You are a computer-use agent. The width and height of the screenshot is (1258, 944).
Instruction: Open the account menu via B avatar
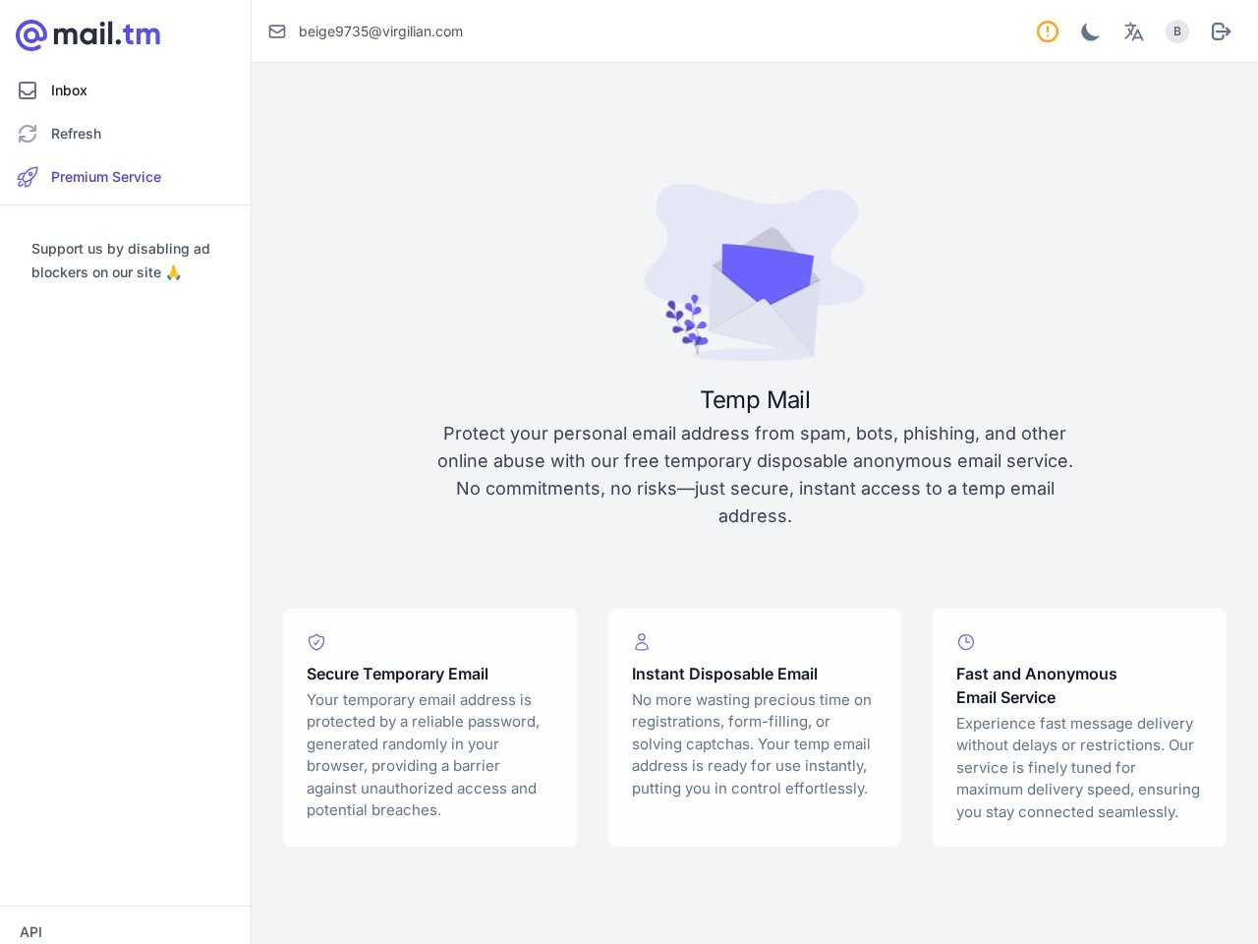(1176, 31)
